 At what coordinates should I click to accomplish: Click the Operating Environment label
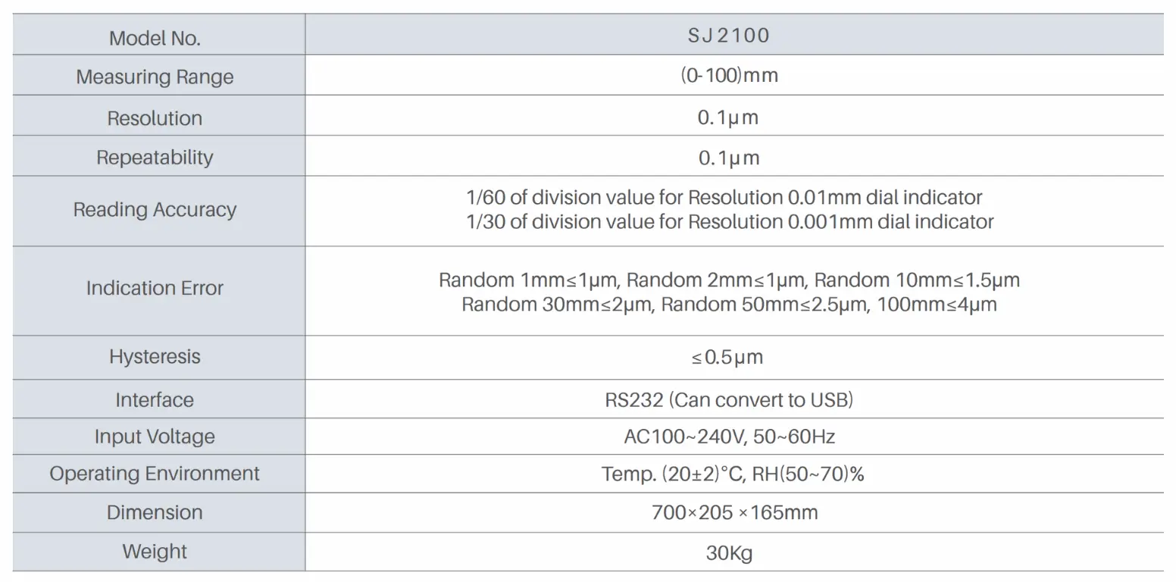click(x=155, y=474)
